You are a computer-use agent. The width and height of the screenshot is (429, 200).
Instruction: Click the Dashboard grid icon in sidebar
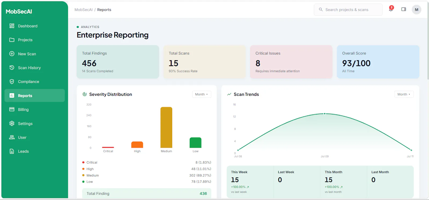pyautogui.click(x=12, y=26)
